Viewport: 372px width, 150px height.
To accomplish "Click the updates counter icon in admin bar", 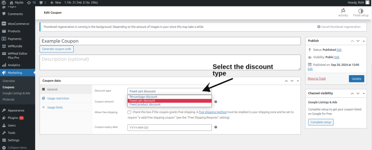I will (x=31, y=2).
